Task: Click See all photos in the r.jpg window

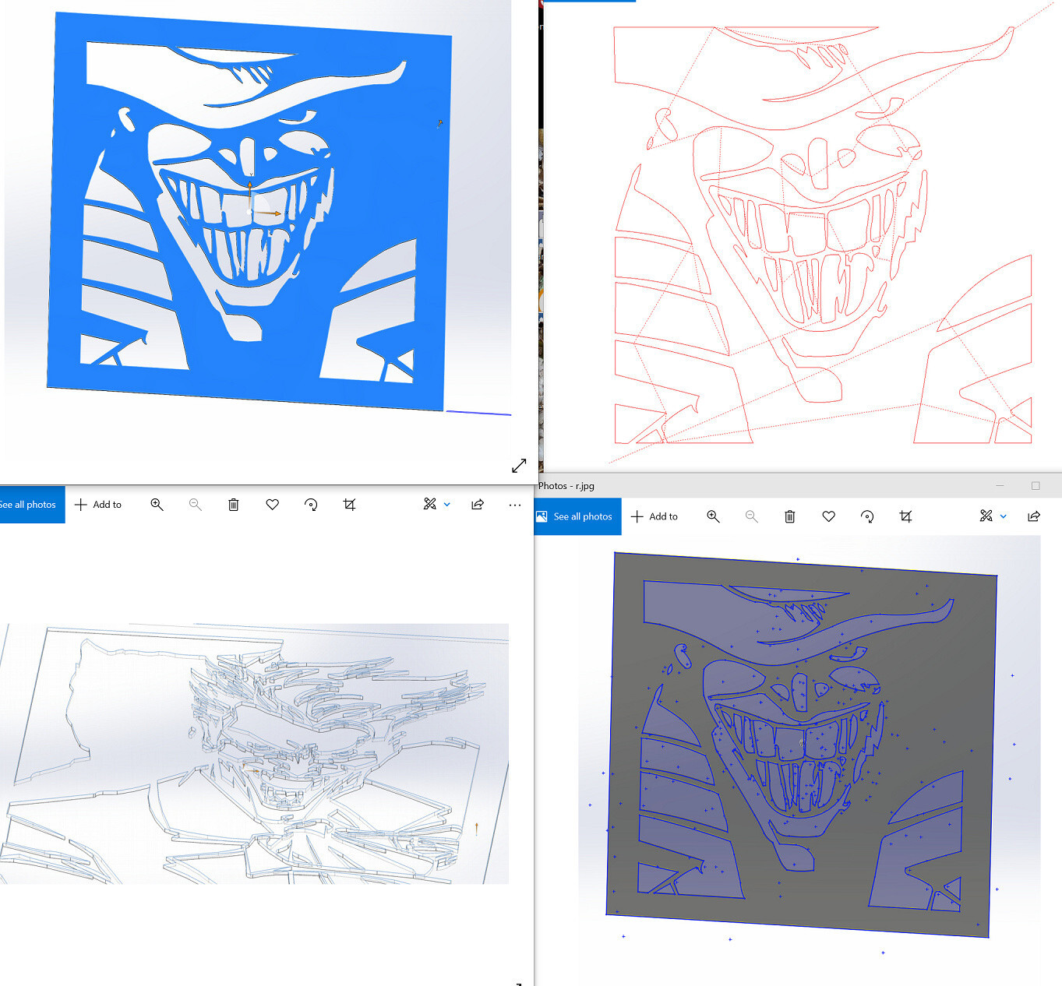Action: tap(577, 516)
